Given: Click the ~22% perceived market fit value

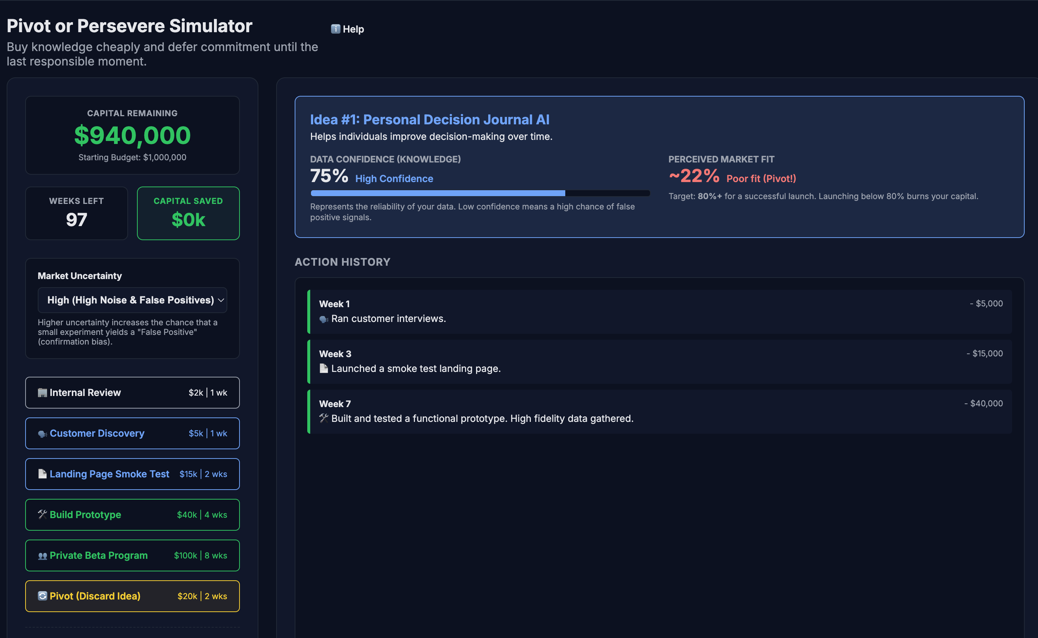Looking at the screenshot, I should [x=694, y=176].
